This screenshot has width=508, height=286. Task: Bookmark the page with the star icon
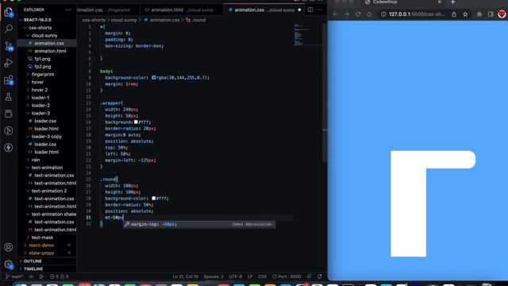coord(465,14)
